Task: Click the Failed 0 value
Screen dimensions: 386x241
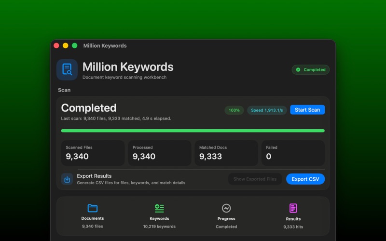Action: tap(269, 156)
